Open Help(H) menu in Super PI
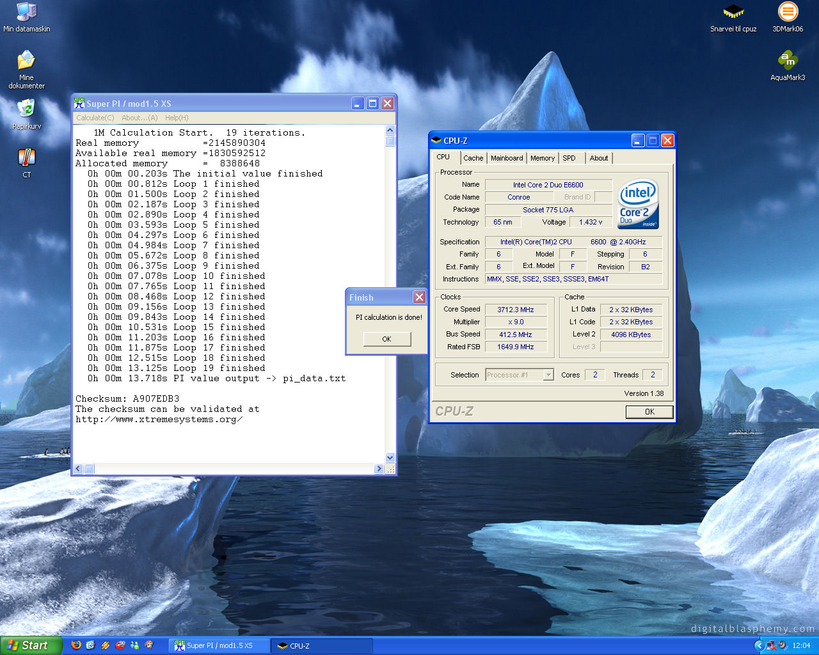Image resolution: width=819 pixels, height=655 pixels. click(177, 118)
